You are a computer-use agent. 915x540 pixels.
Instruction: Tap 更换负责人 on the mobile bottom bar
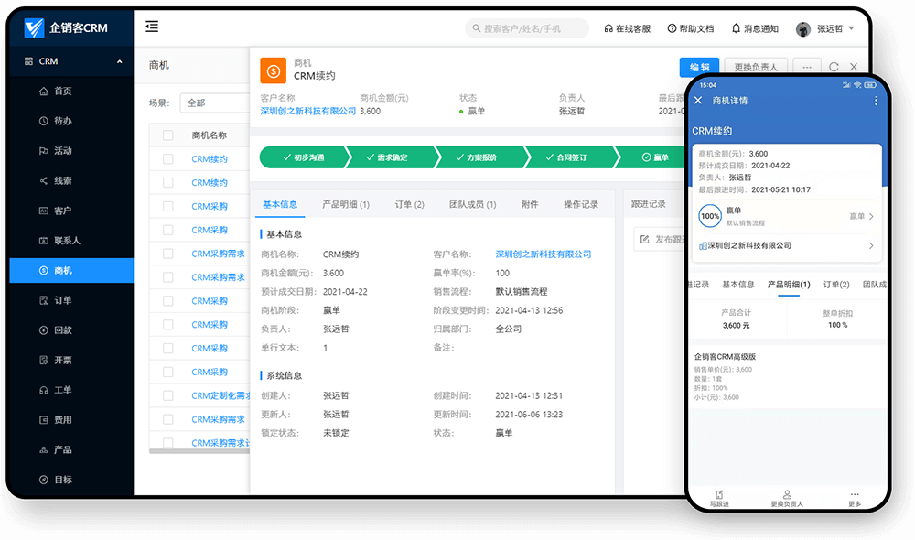point(787,498)
